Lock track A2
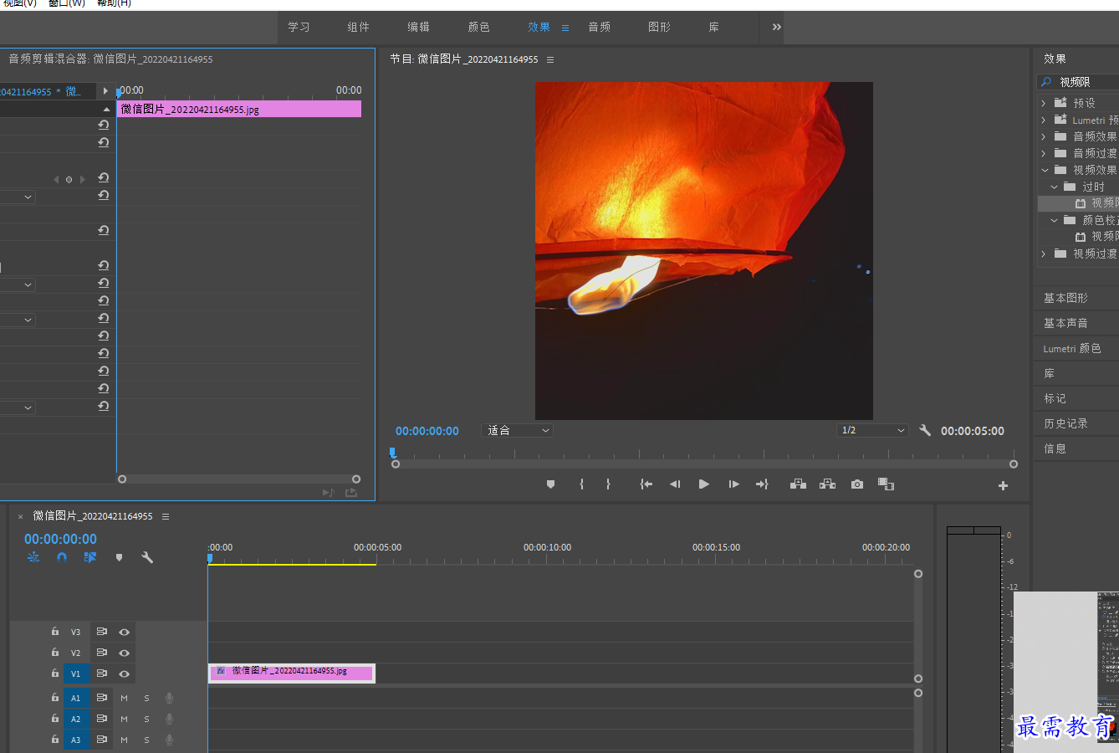 point(55,719)
